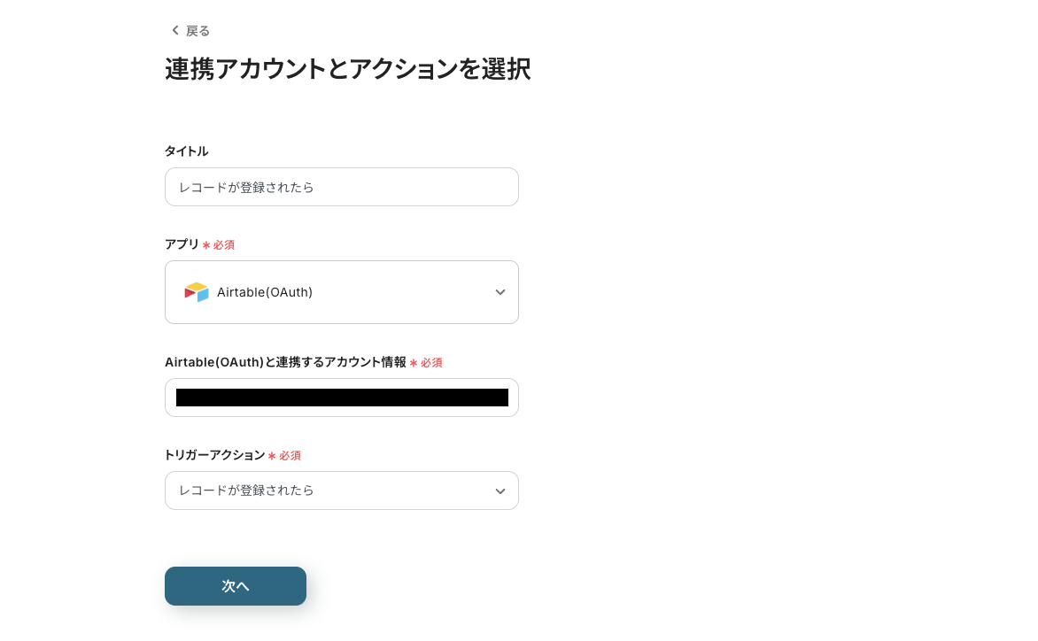Select the Airtable(OAuth) app icon
The image size is (1038, 641).
(197, 292)
